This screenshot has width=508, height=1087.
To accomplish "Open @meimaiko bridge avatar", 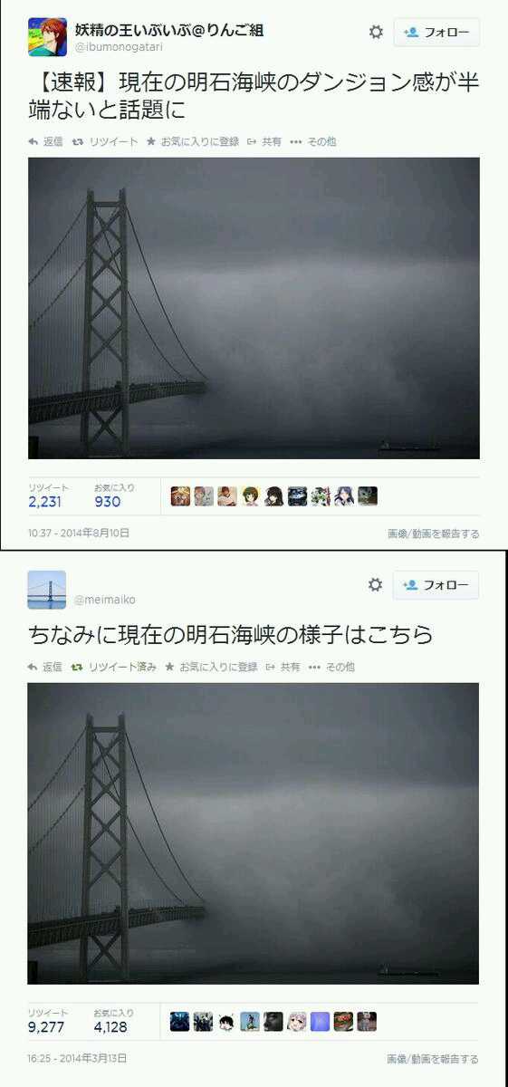I will [46, 590].
